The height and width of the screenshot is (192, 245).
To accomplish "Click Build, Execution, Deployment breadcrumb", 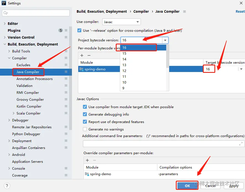I will tap(102, 11).
